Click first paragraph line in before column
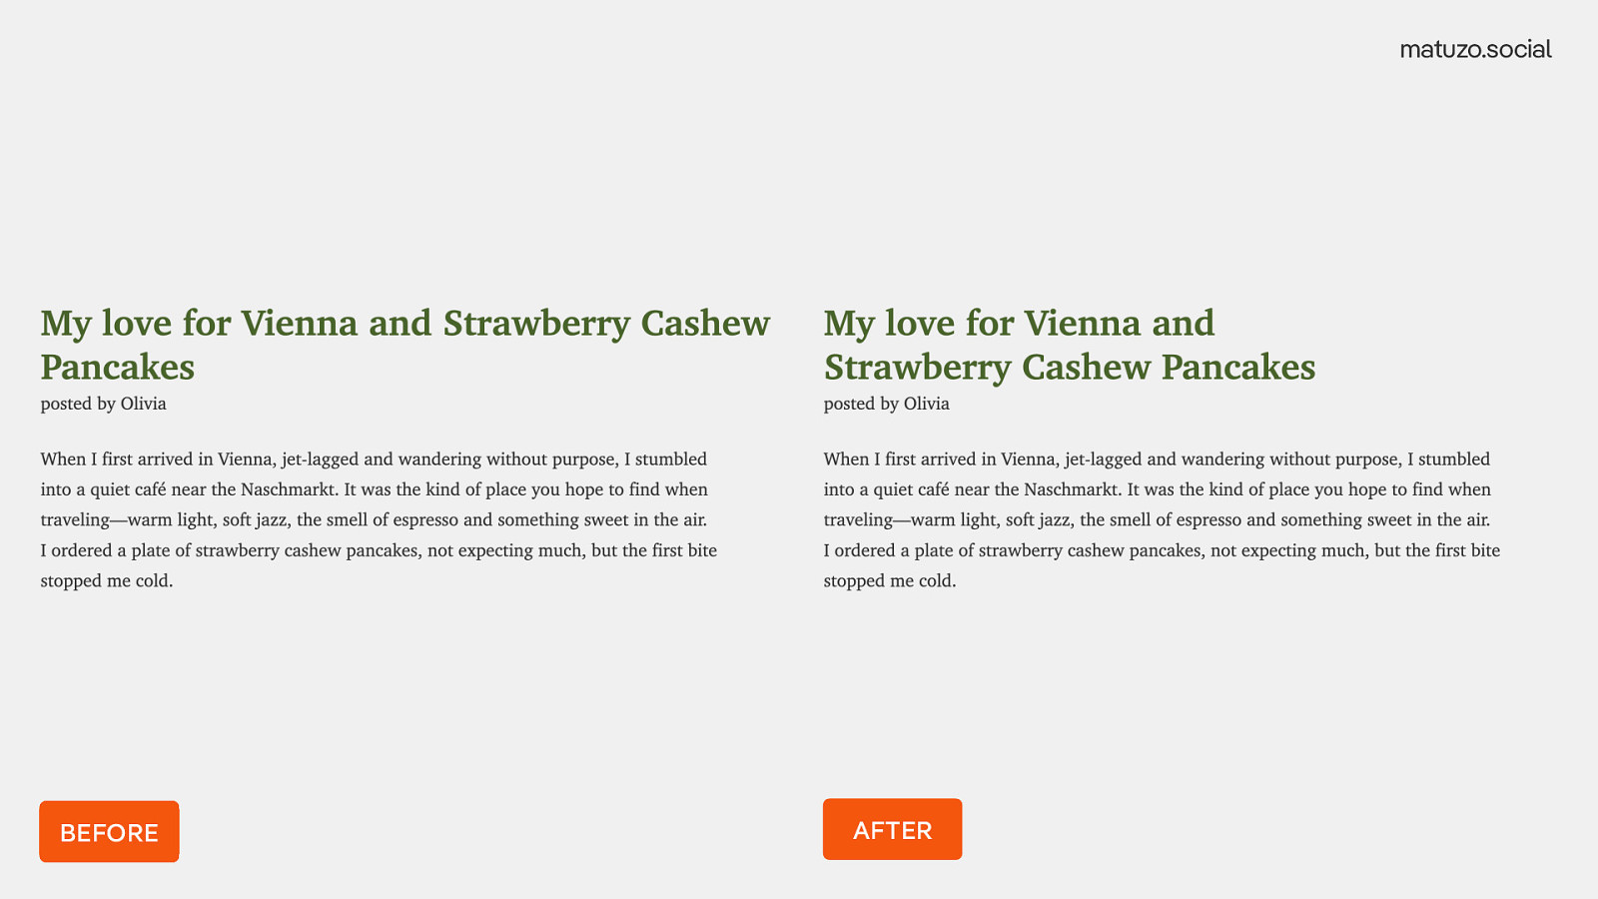This screenshot has width=1598, height=899. (374, 459)
